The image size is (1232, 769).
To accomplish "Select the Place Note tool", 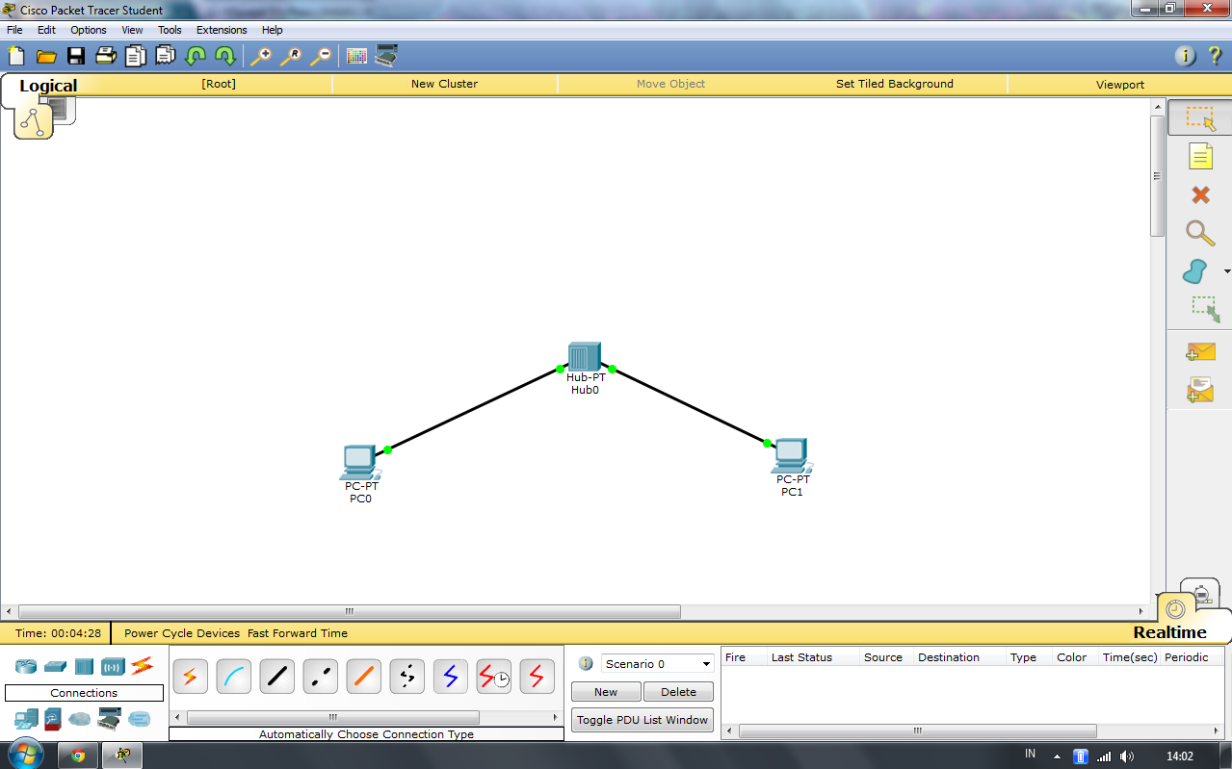I will pos(1200,157).
